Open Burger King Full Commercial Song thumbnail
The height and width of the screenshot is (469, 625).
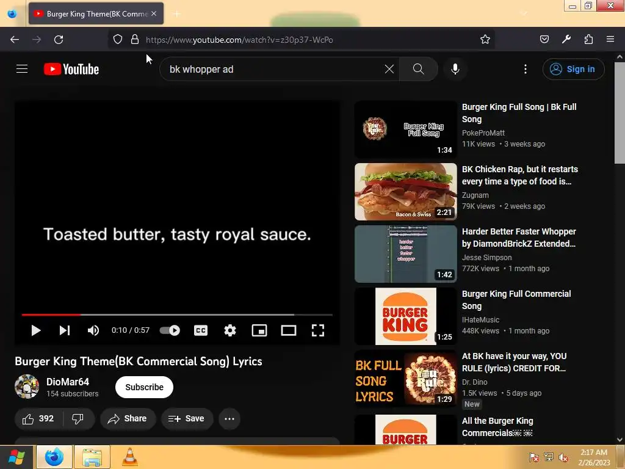coord(406,316)
